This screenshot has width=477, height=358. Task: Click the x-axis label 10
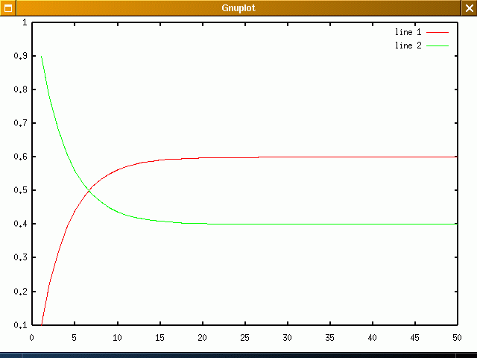(x=117, y=337)
